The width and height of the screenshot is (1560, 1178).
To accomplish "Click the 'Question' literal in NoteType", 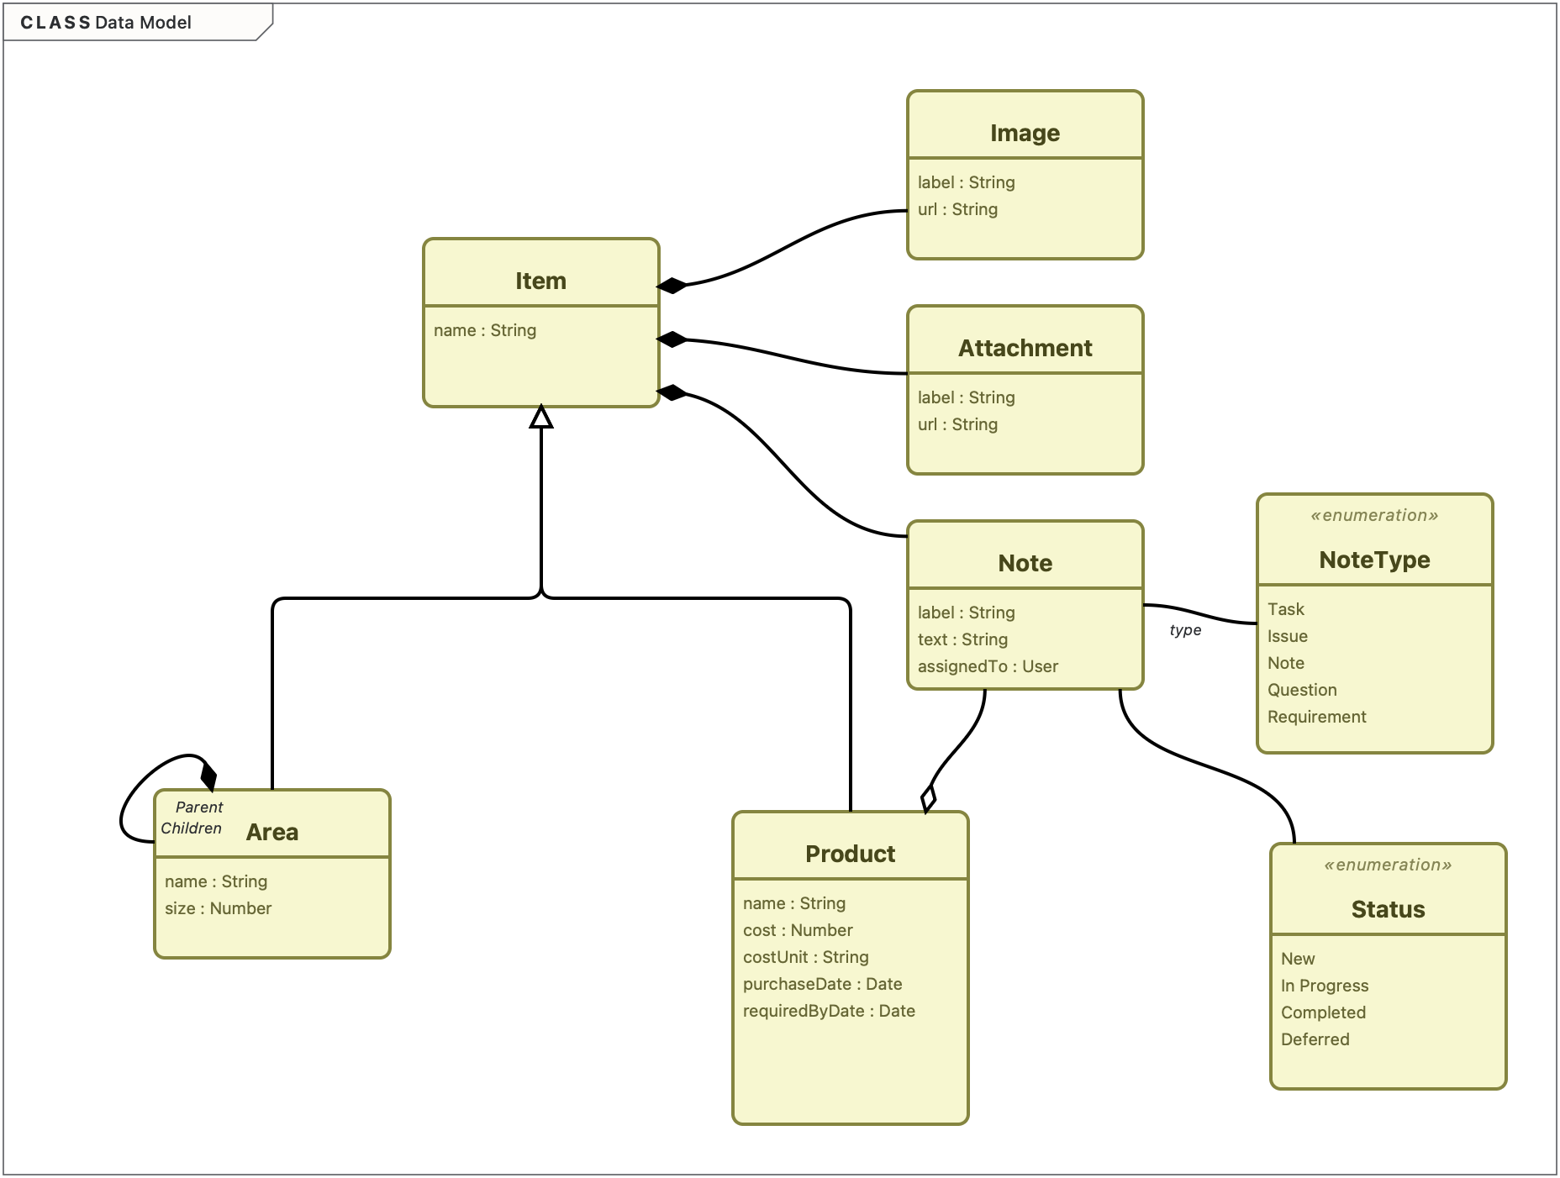I will click(1302, 690).
